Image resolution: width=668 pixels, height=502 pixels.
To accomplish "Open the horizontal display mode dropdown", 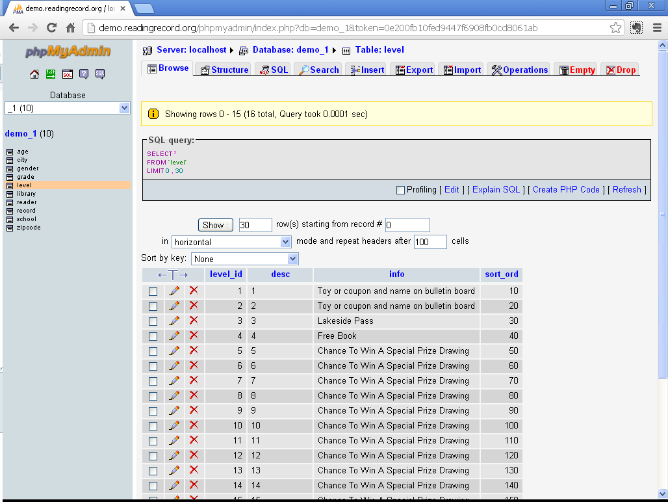I will coord(231,242).
